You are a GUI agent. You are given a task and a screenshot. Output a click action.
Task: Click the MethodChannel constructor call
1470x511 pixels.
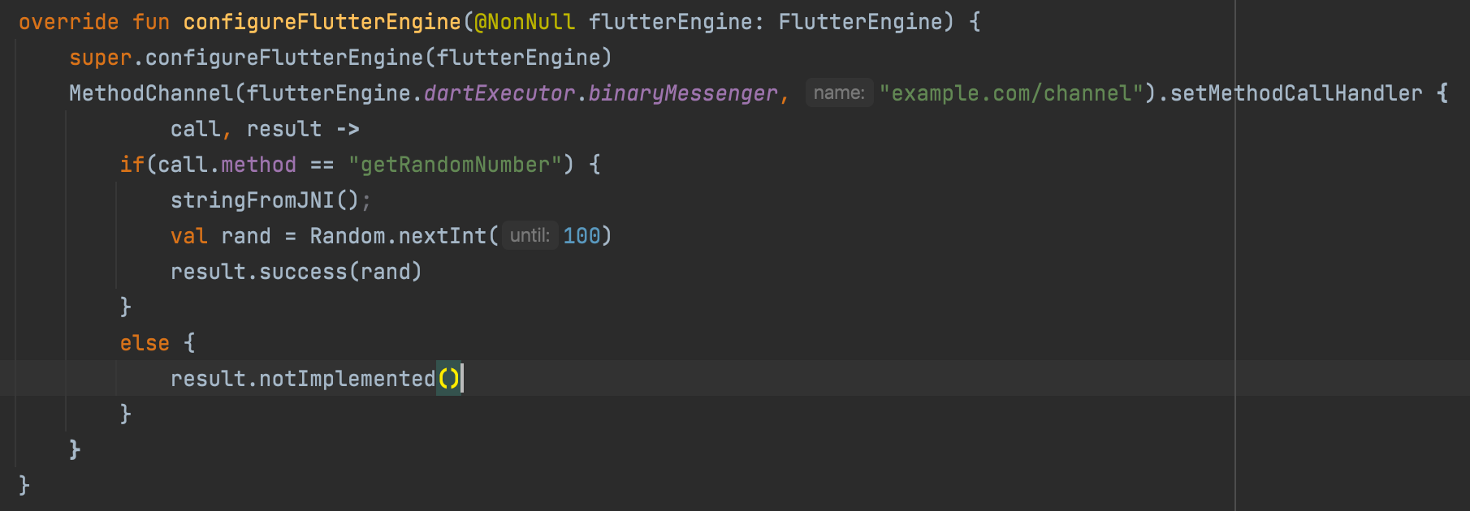pyautogui.click(x=151, y=93)
